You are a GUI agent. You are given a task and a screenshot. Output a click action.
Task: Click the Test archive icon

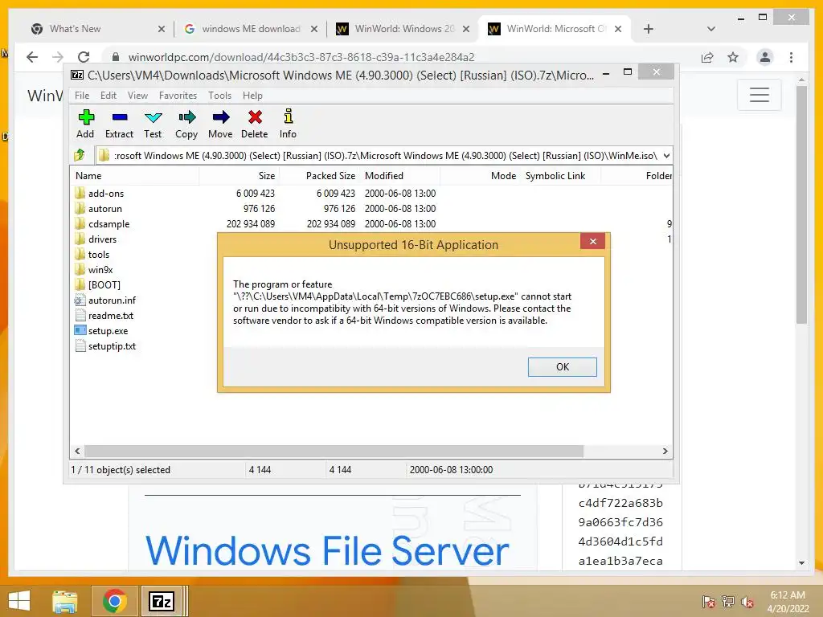point(154,117)
